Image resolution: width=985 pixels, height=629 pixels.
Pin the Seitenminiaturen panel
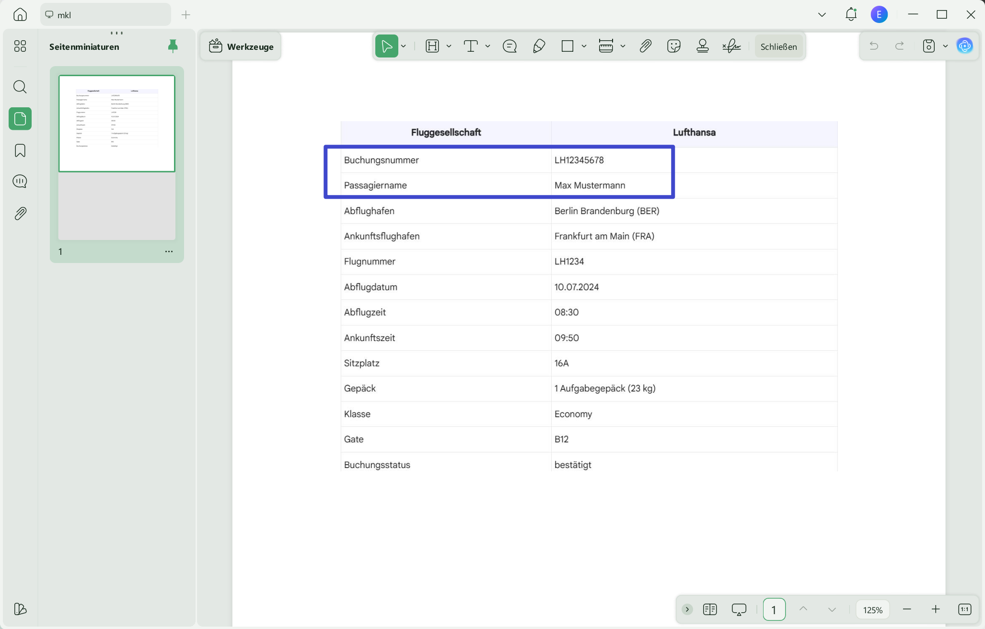tap(173, 46)
